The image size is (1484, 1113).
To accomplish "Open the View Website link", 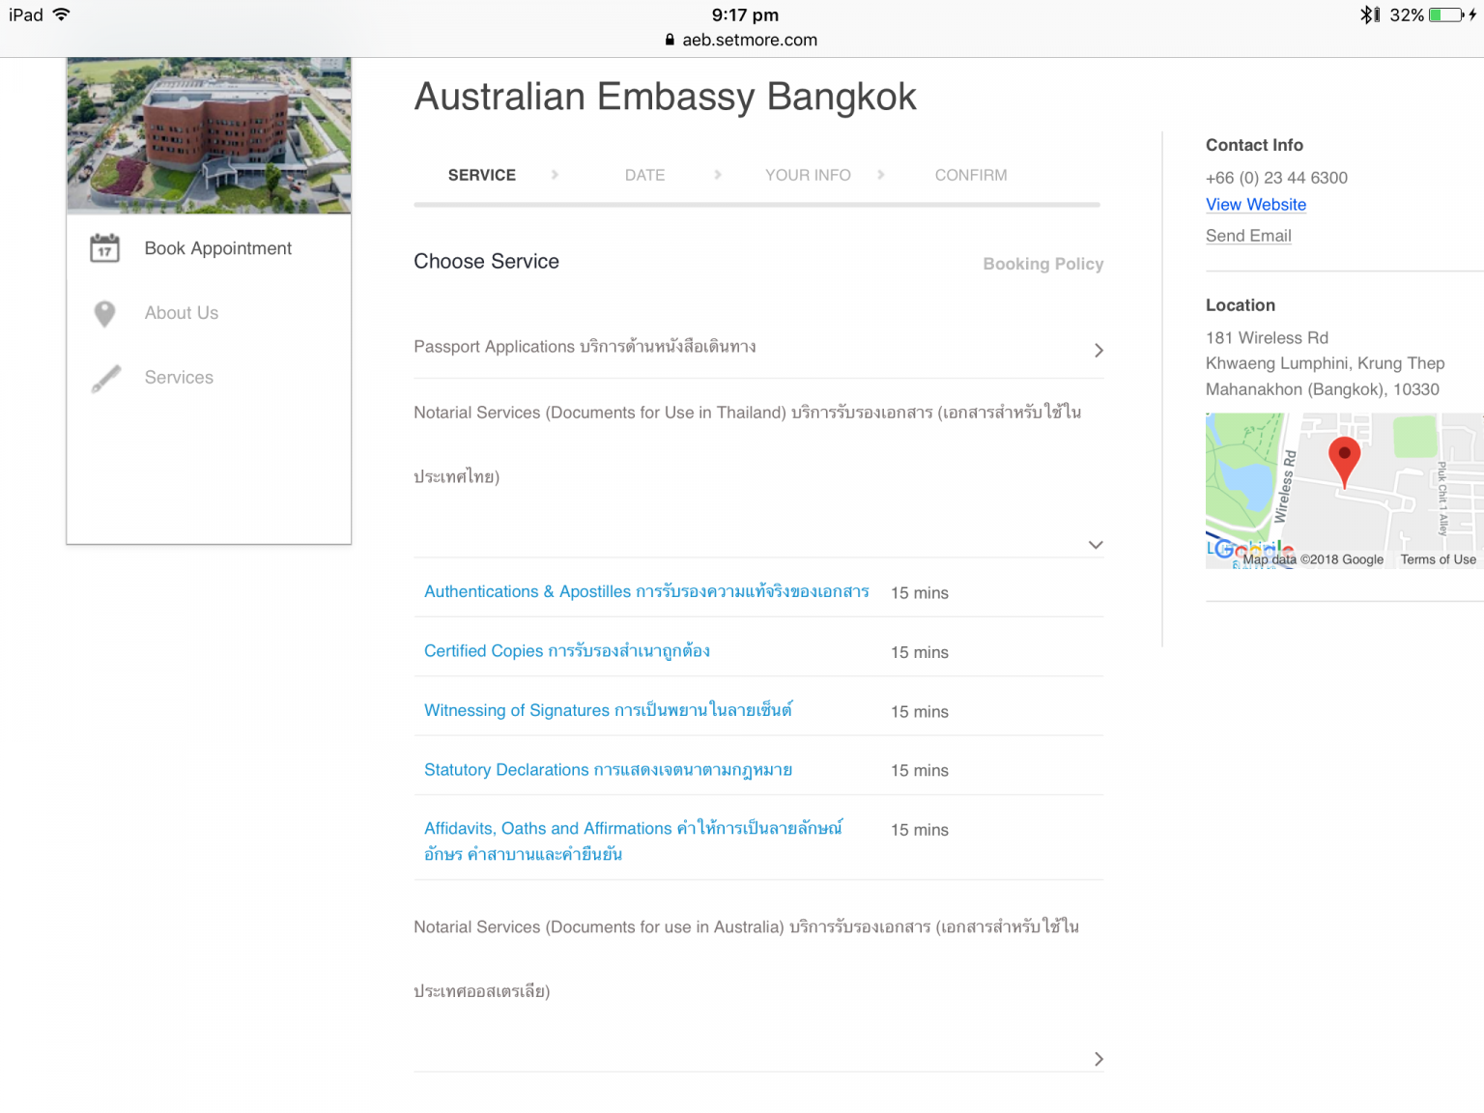I will pyautogui.click(x=1256, y=205).
